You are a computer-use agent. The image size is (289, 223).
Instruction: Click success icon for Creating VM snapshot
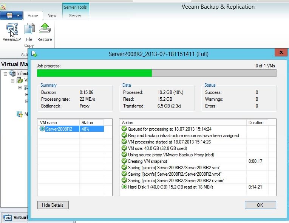(x=124, y=161)
